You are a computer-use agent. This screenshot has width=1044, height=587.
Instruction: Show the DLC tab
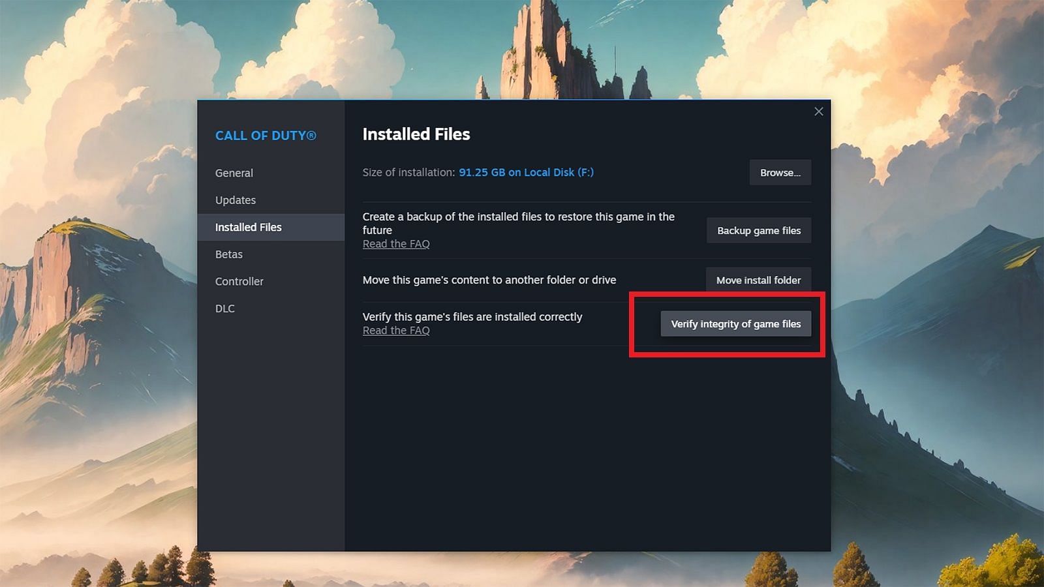point(271,309)
